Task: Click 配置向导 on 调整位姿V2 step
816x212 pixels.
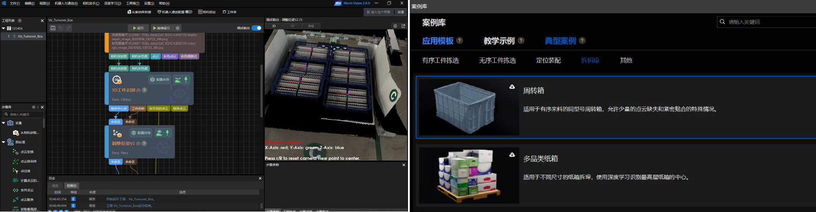Action: [x=141, y=133]
